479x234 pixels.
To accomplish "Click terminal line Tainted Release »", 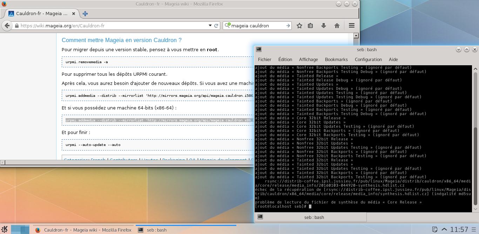I will (x=297, y=76).
